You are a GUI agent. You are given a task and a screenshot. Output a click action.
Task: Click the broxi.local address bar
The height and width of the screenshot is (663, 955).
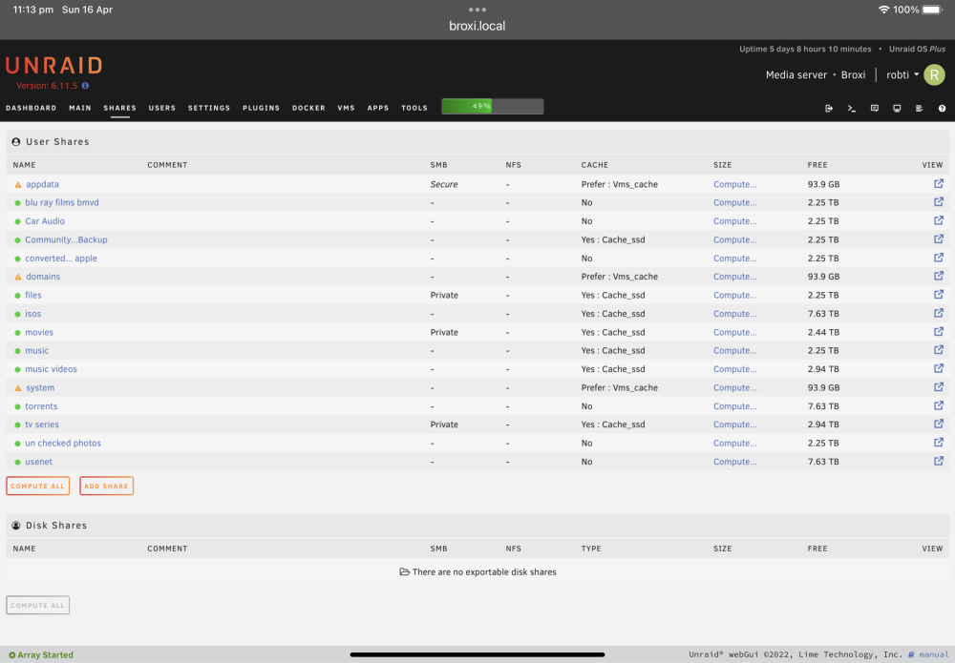click(x=477, y=26)
